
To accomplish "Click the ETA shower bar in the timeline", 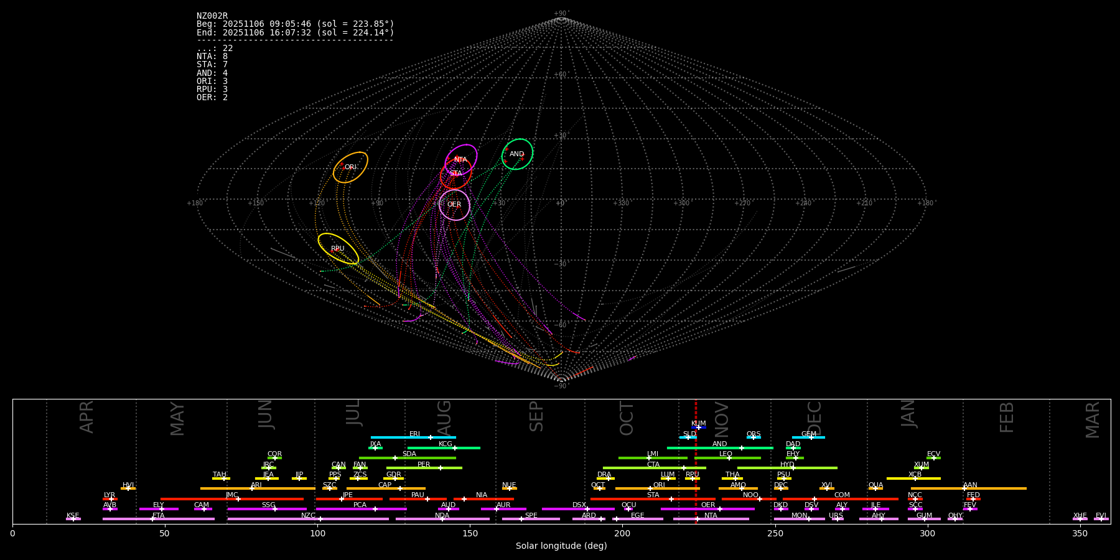I will pyautogui.click(x=159, y=519).
